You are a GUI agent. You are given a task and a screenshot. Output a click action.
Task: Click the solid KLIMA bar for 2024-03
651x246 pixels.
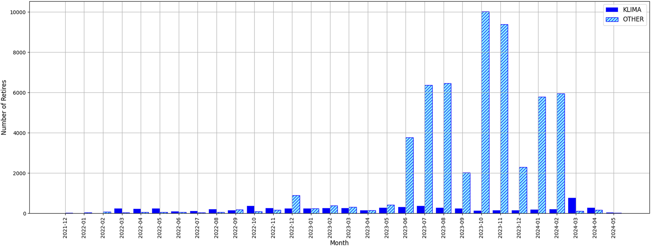pyautogui.click(x=572, y=206)
